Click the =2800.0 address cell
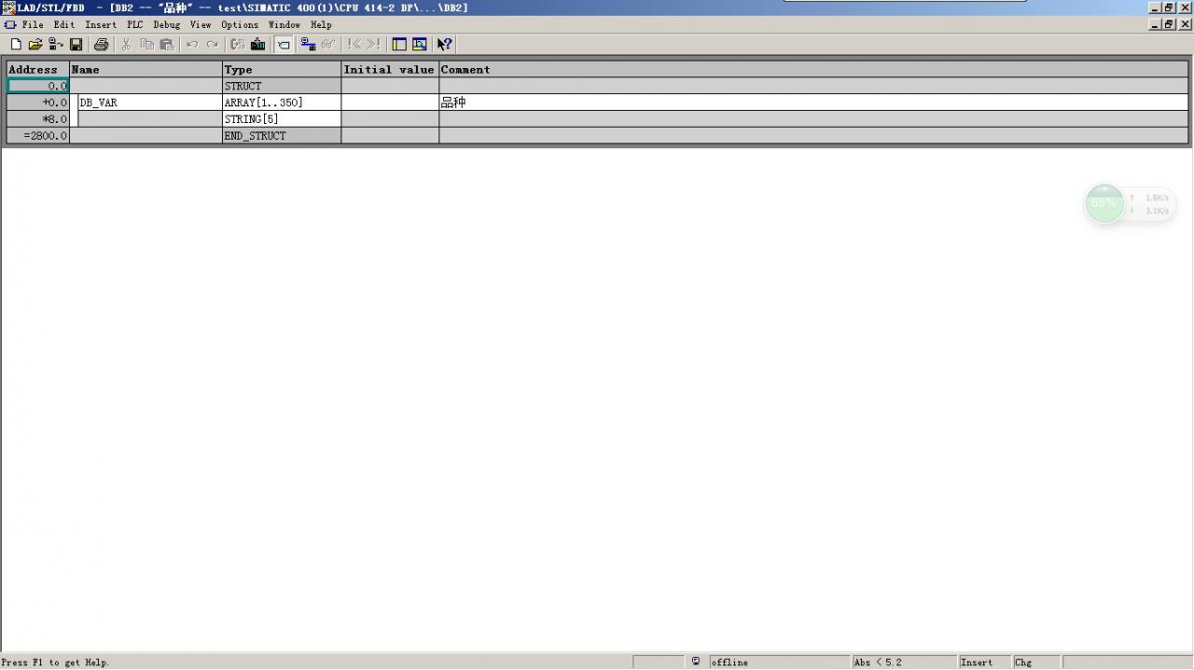Viewport: 1194px width, 670px height. [38, 136]
